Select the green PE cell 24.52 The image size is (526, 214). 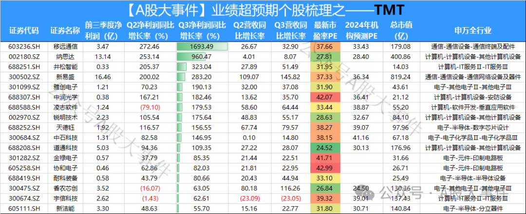pyautogui.click(x=326, y=148)
